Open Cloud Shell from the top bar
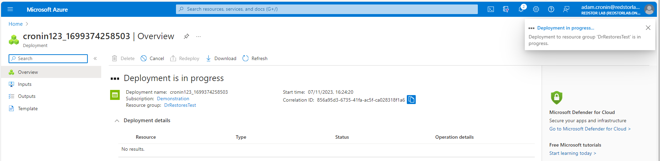Viewport: 661px width, 161px height. (x=491, y=9)
